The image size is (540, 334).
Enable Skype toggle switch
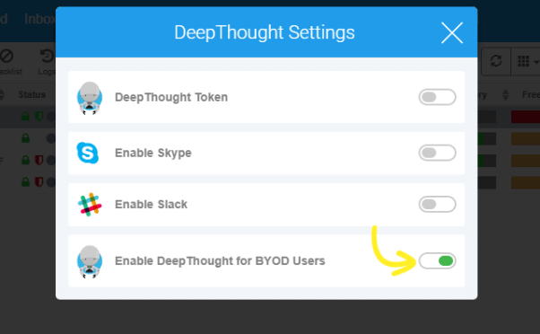[438, 153]
